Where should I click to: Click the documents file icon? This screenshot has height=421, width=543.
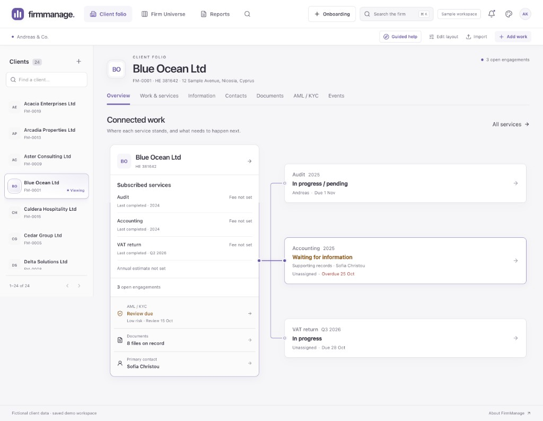pos(120,340)
